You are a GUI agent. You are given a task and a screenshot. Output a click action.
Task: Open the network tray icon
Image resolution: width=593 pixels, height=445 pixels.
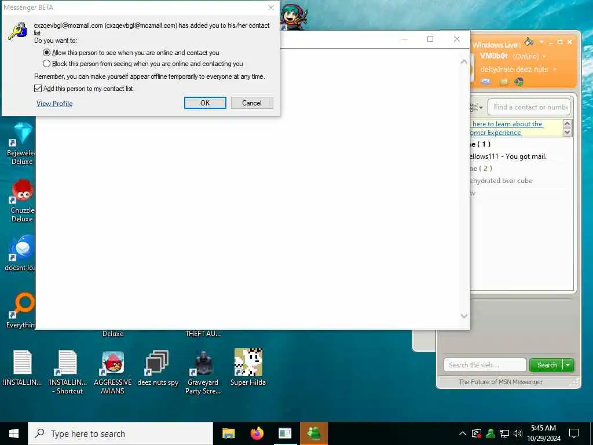[x=504, y=433]
